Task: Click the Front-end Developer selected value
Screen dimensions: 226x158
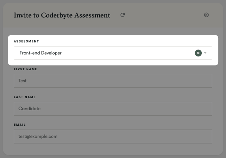Action: (x=40, y=53)
